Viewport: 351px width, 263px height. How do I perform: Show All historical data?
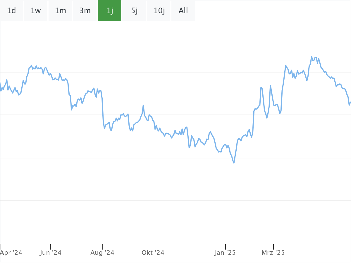pyautogui.click(x=183, y=11)
